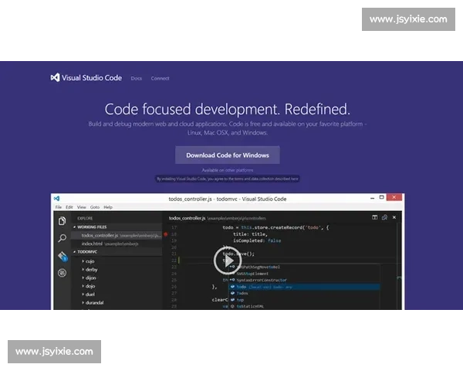463x371 pixels.
Task: Open the Git source control icon
Action: pos(63,256)
